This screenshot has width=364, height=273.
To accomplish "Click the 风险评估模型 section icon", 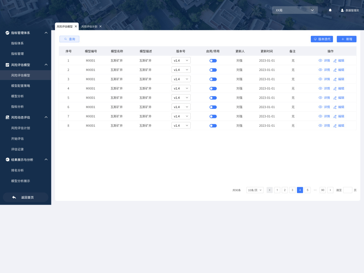I will pos(7,65).
